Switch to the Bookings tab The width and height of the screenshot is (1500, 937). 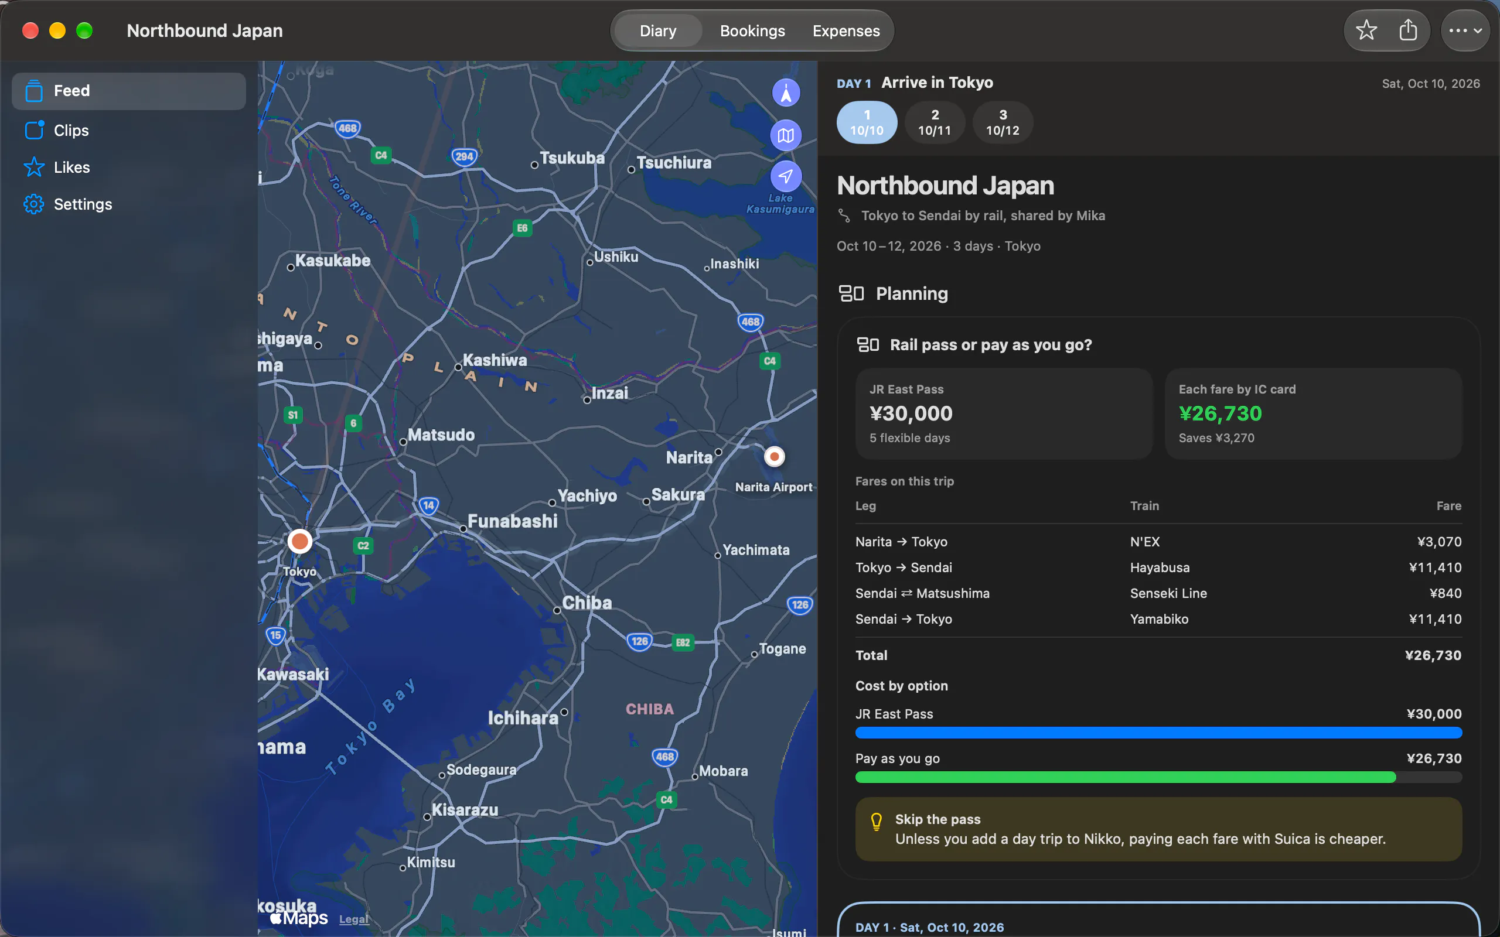point(752,30)
